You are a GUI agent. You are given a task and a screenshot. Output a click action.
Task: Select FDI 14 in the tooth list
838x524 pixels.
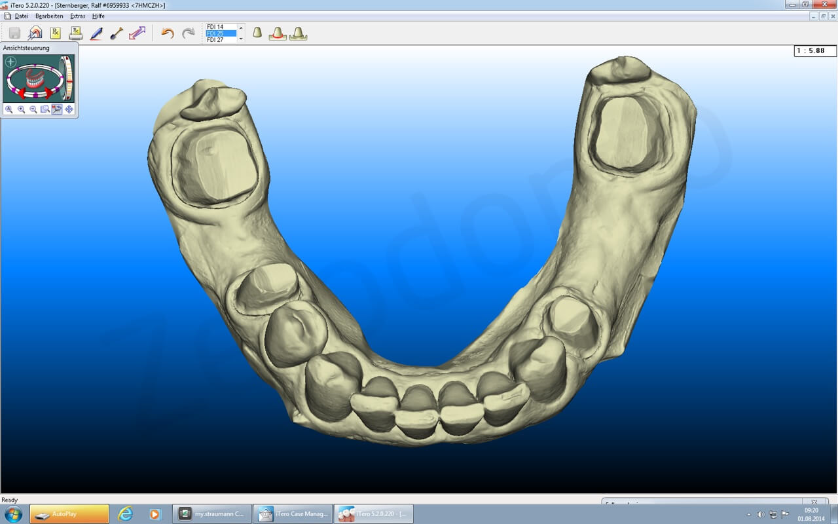221,27
